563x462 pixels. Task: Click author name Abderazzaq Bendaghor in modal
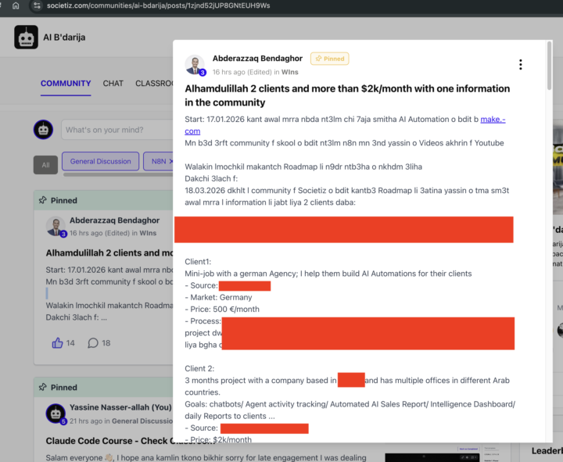(x=257, y=58)
